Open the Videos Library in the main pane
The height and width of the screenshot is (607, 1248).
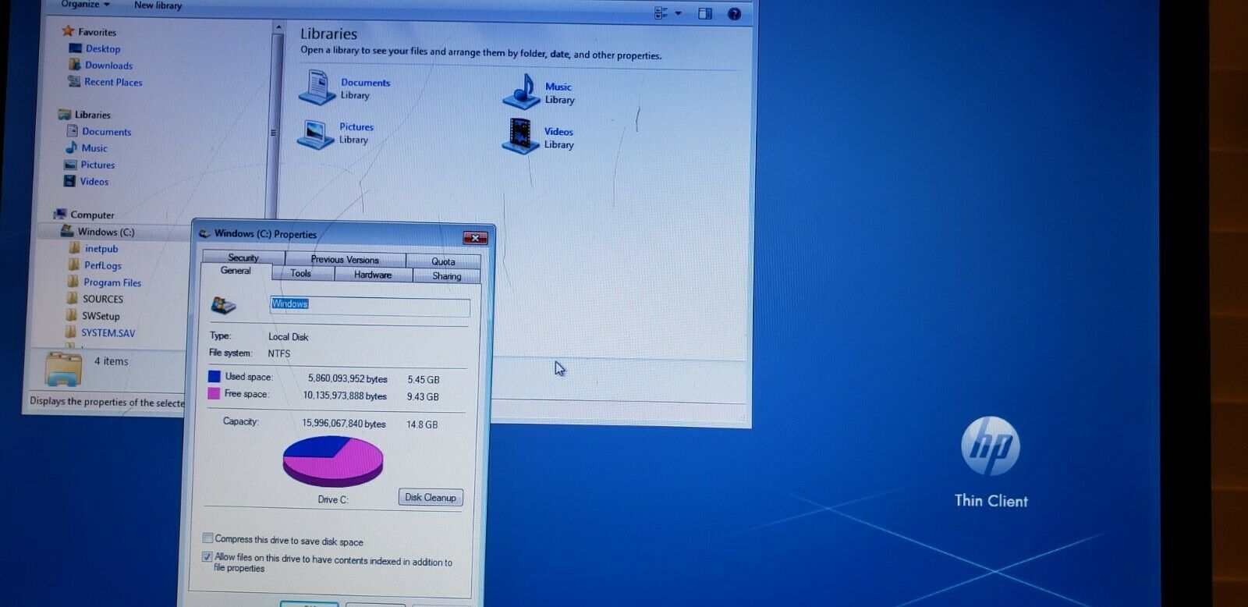[x=538, y=137]
